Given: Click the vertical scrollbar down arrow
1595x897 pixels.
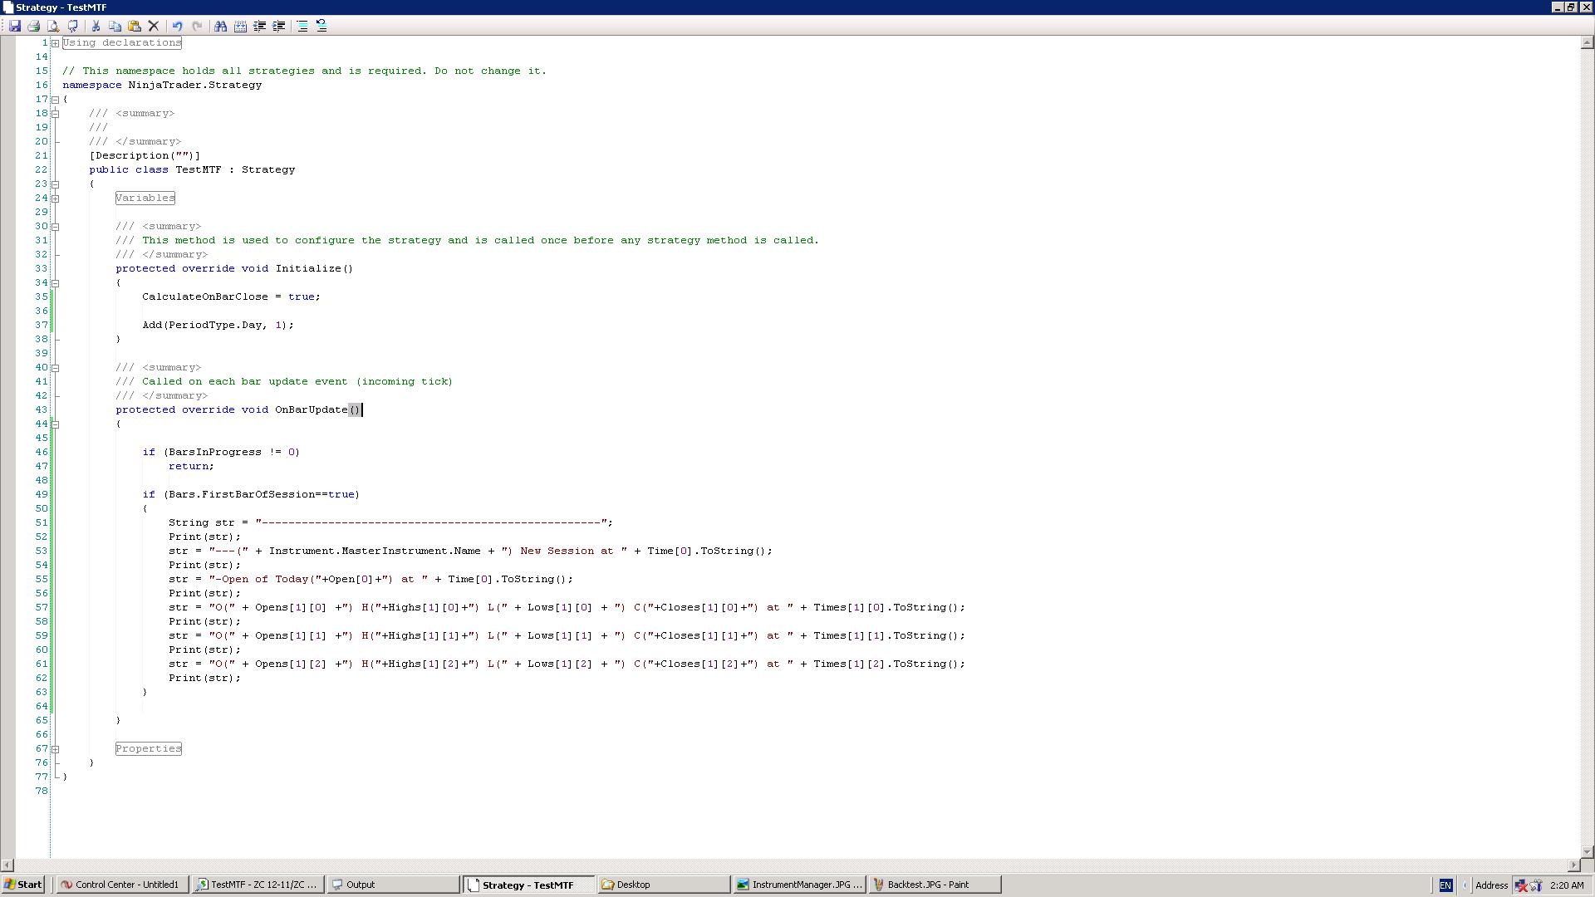Looking at the screenshot, I should click(1588, 851).
